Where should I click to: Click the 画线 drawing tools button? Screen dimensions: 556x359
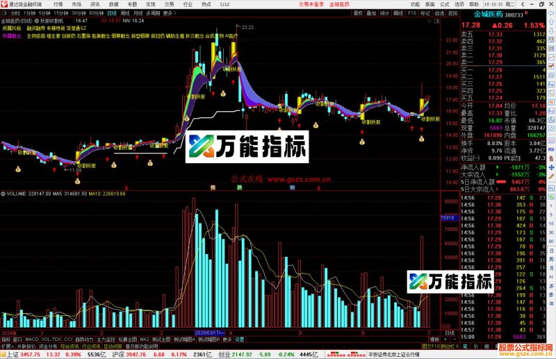398,13
